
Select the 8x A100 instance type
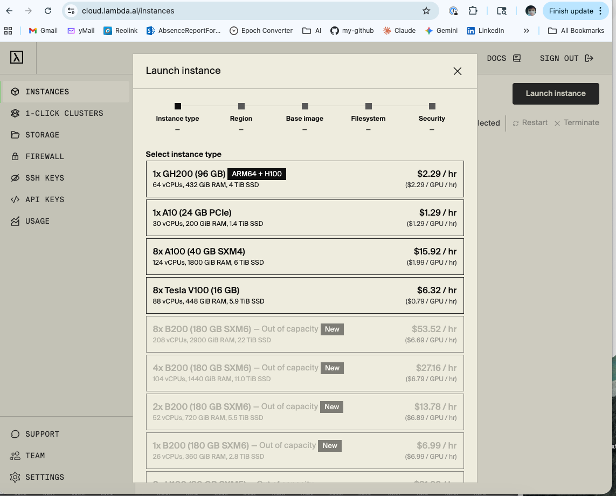[304, 256]
